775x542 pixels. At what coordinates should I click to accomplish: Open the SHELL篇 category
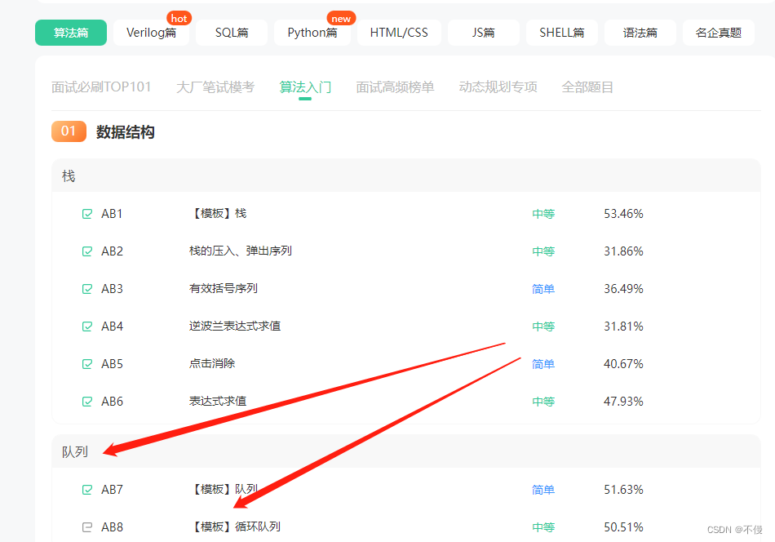coord(562,33)
